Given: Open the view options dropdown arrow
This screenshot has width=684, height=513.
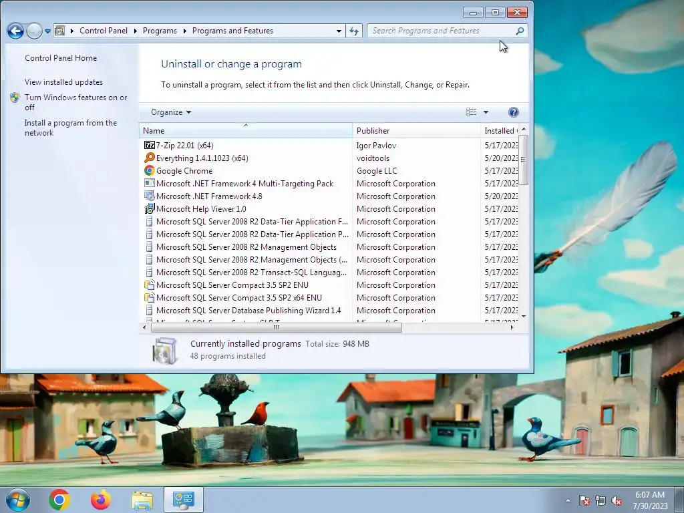Looking at the screenshot, I should pyautogui.click(x=486, y=112).
